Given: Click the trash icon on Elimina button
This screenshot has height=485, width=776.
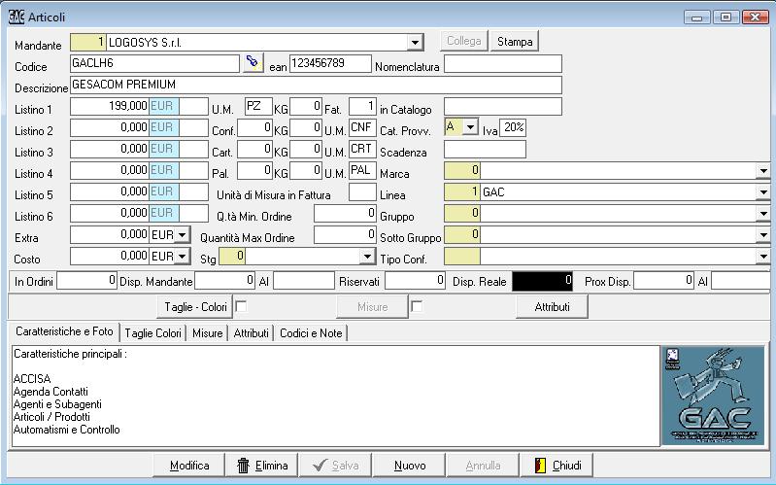Looking at the screenshot, I should pyautogui.click(x=243, y=466).
